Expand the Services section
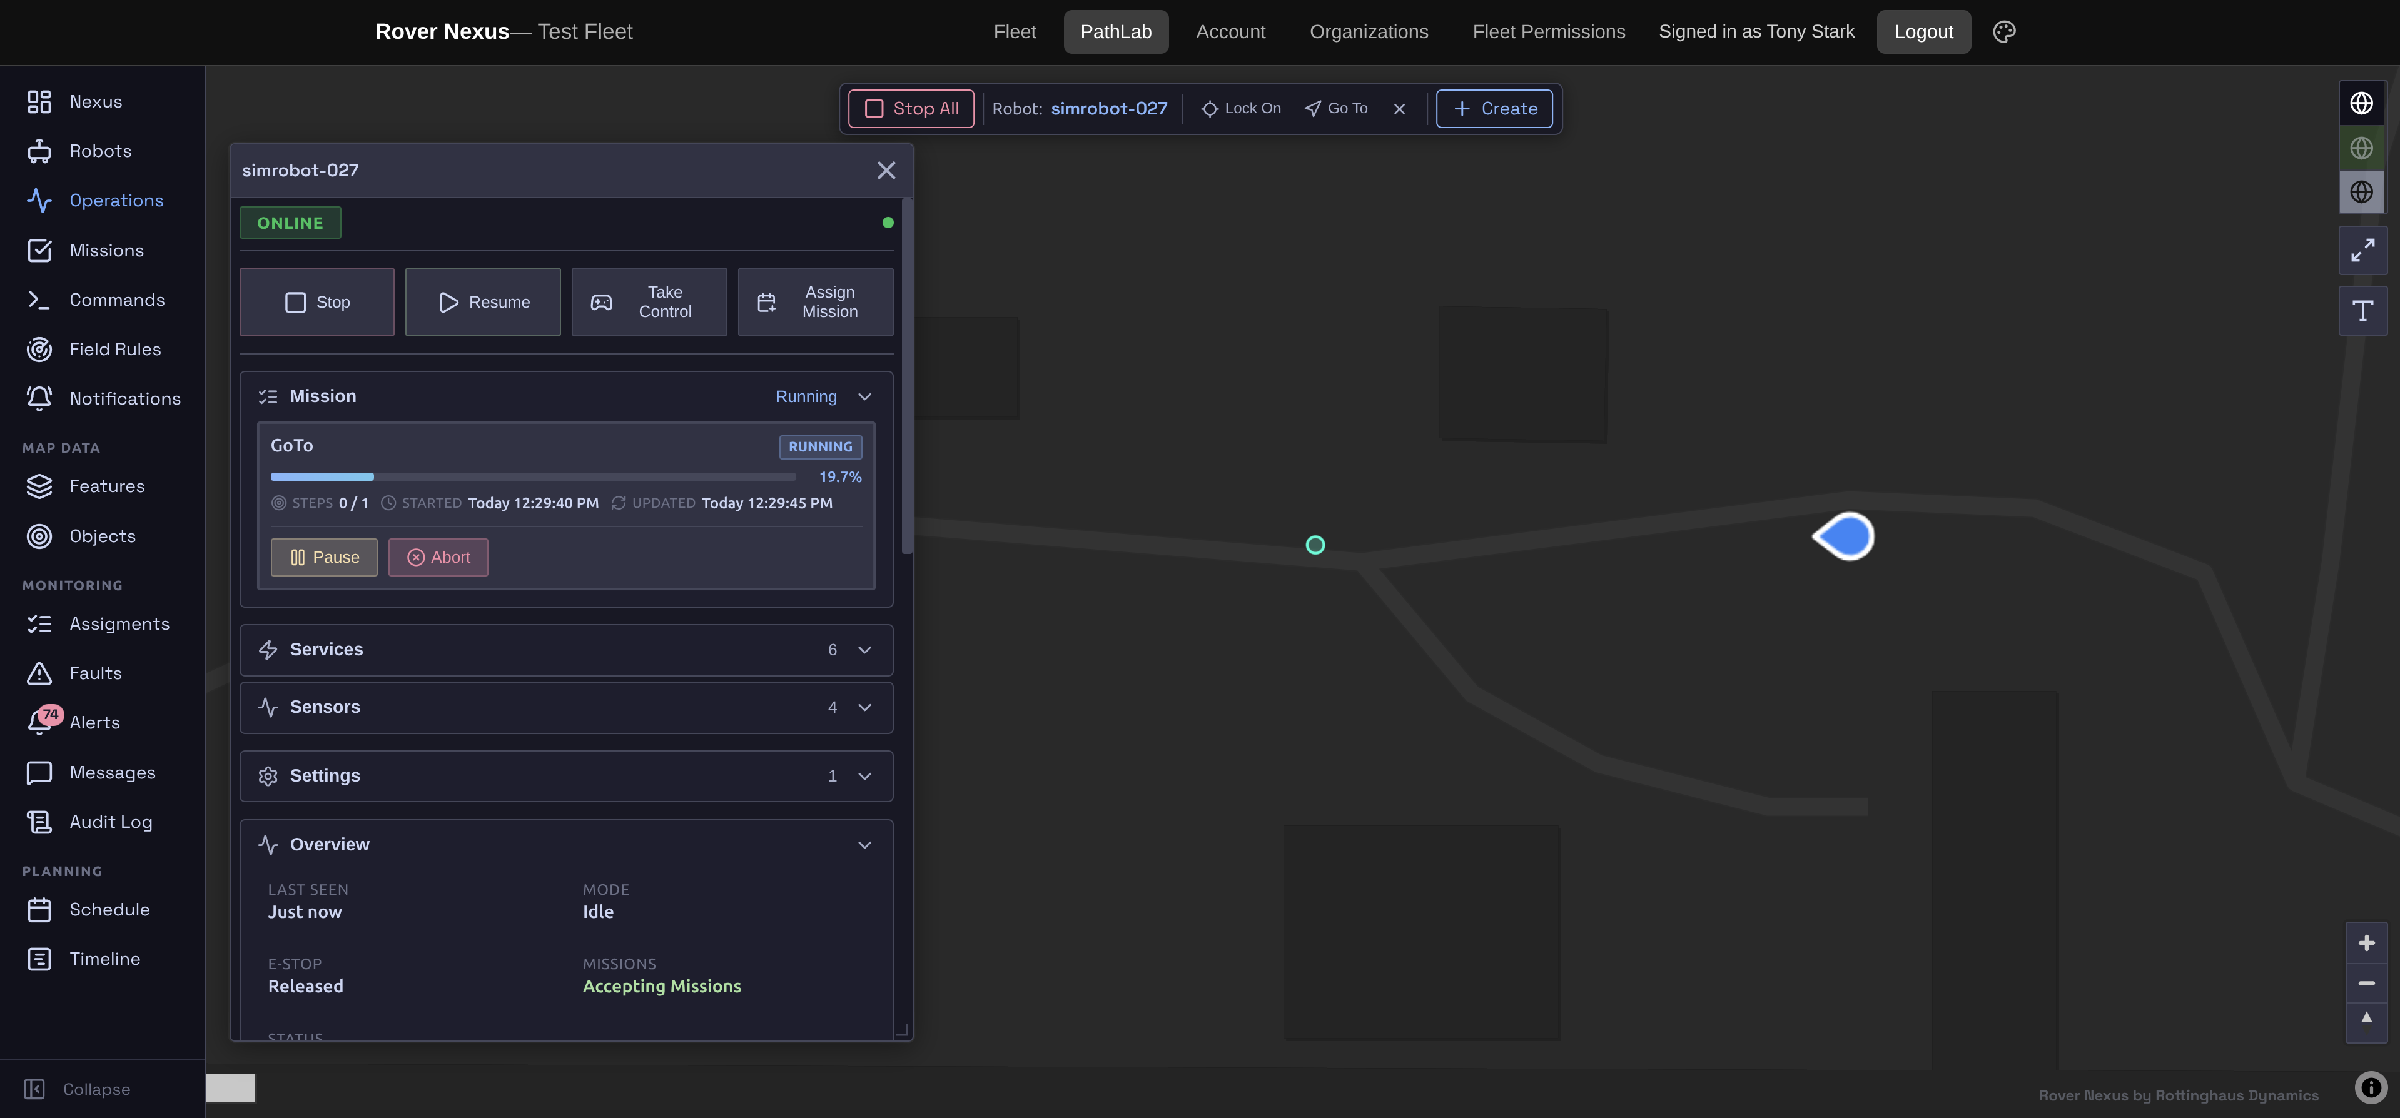 click(x=567, y=650)
